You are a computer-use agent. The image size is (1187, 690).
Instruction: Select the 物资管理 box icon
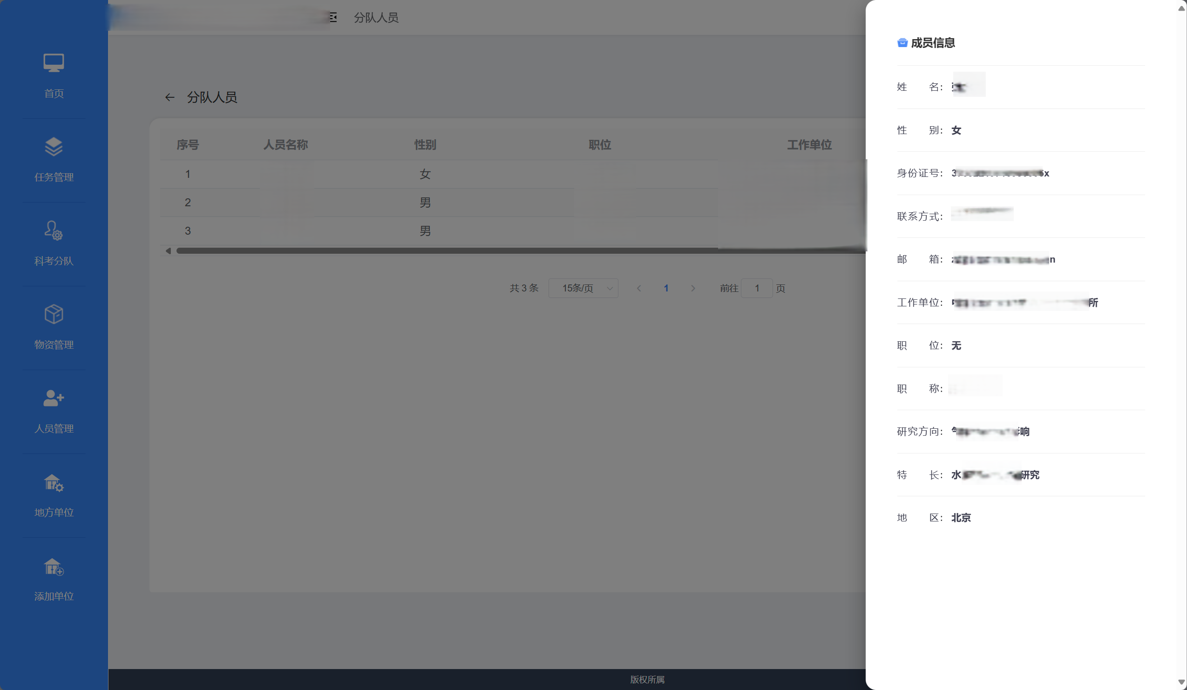(x=54, y=314)
